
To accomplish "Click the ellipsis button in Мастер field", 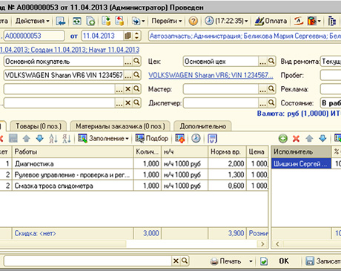I will tap(262, 89).
